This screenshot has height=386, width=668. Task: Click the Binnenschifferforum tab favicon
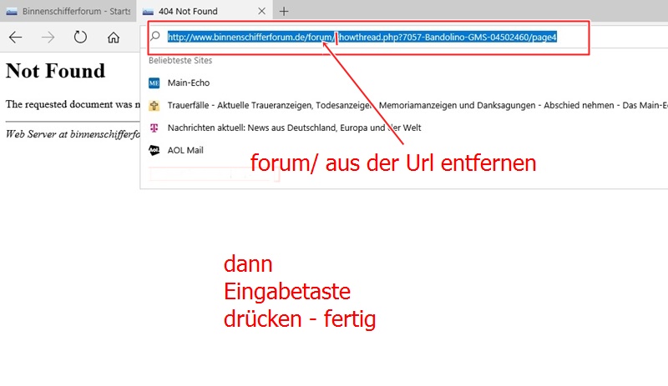12,11
